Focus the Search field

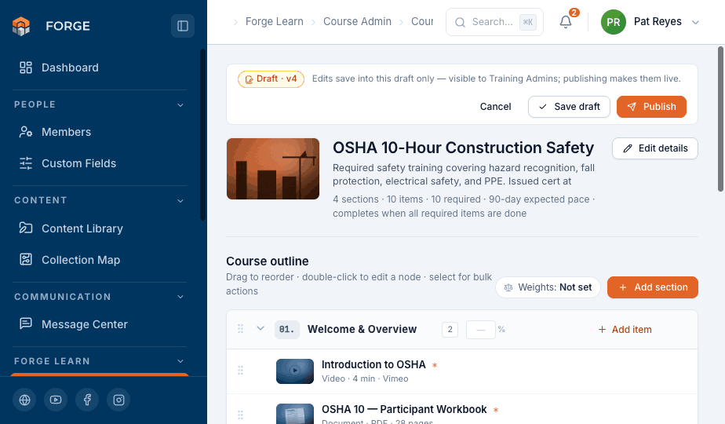(x=494, y=22)
